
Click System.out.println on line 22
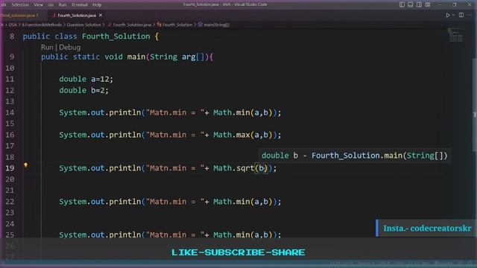tap(100, 202)
